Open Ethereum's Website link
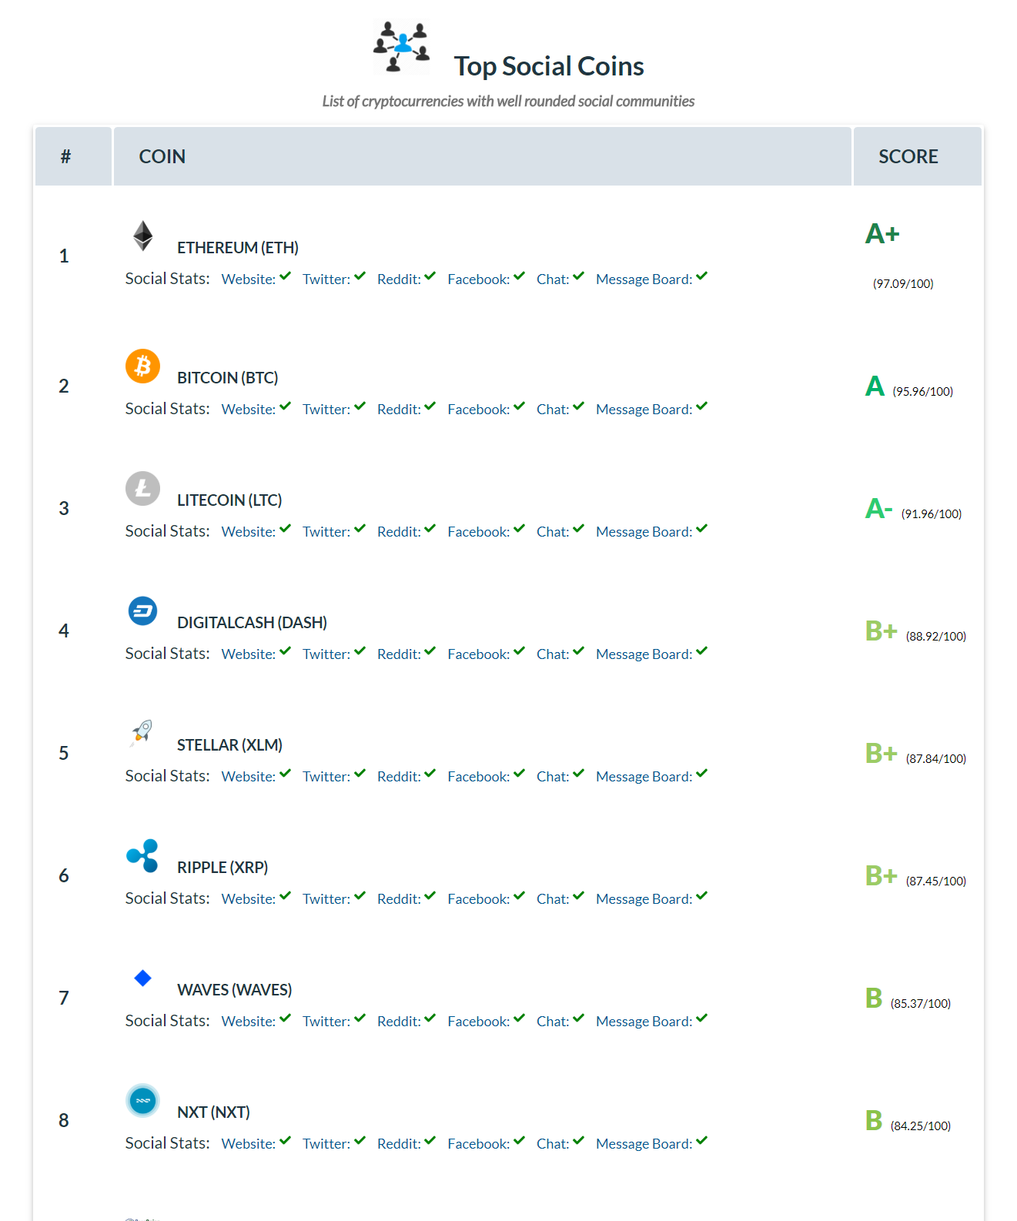 249,279
